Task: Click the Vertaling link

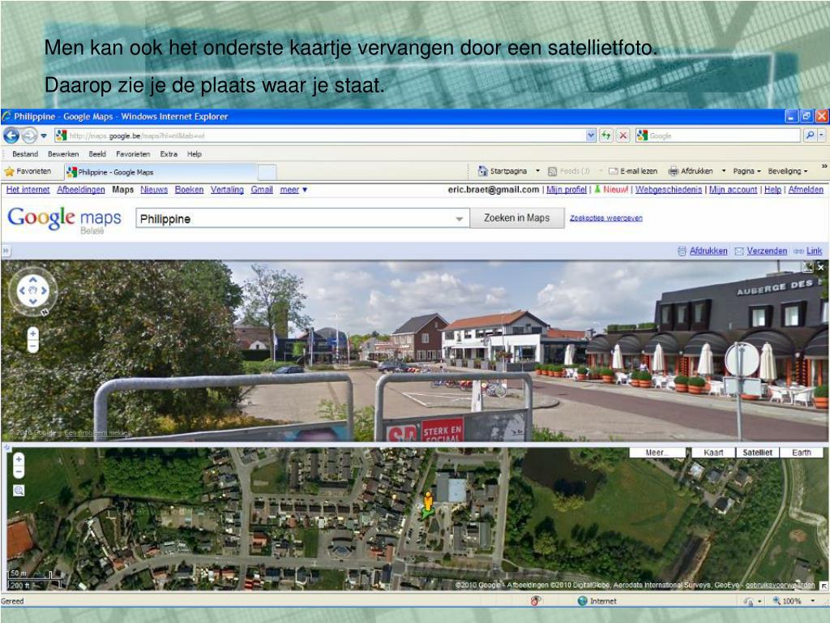Action: point(227,190)
